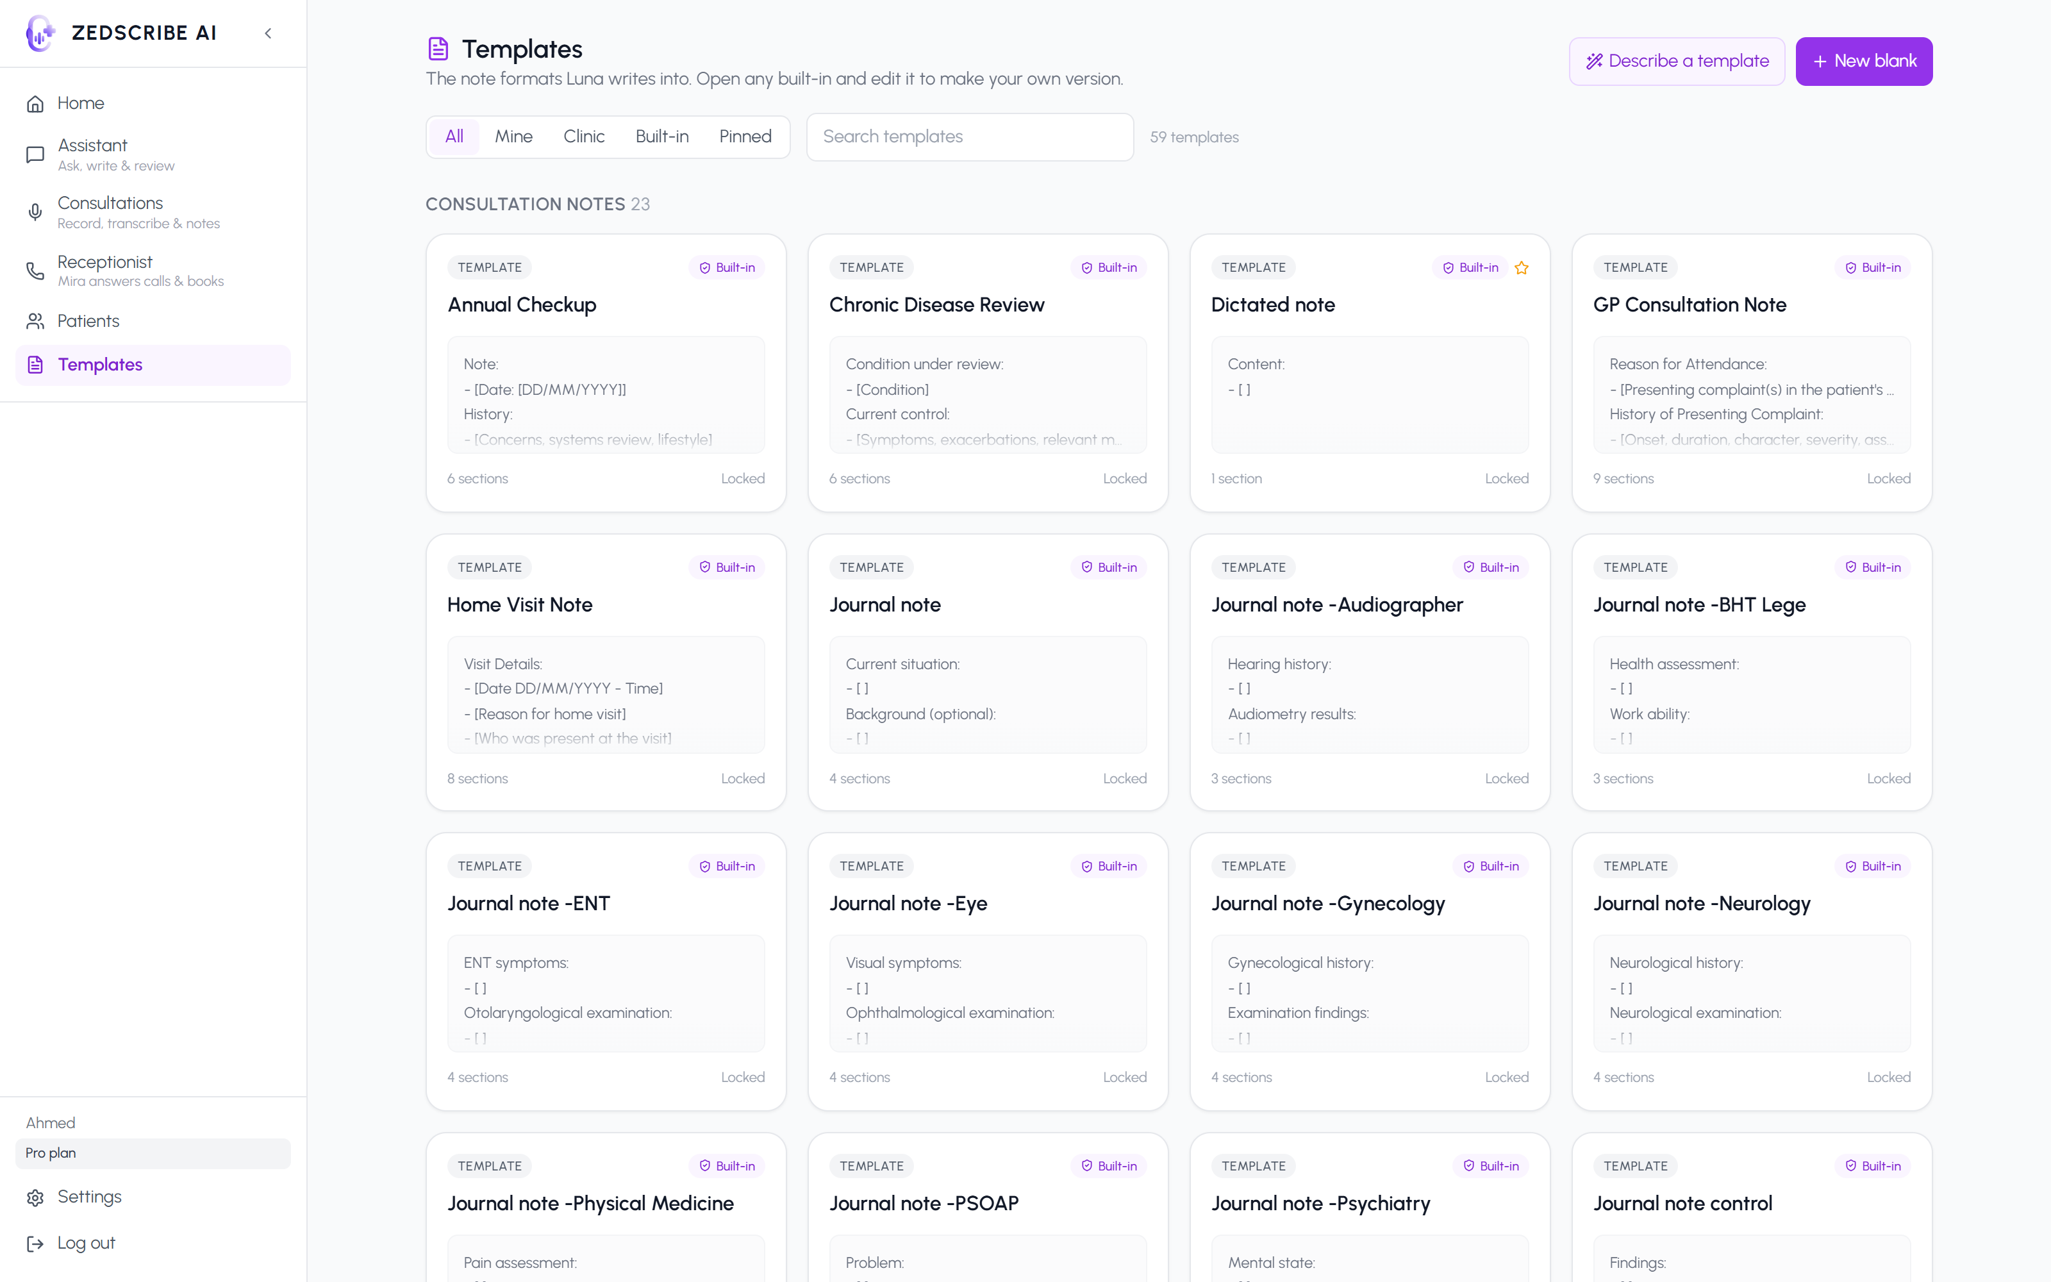Click the CONSULTATION NOTES 23 section heading
Viewport: 2051px width, 1282px height.
(x=537, y=204)
